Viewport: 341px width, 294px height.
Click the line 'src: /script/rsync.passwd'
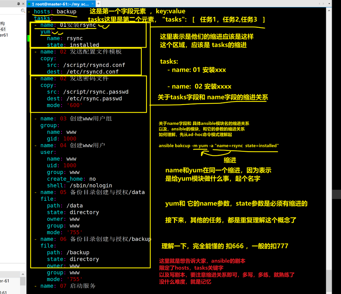coord(87,92)
